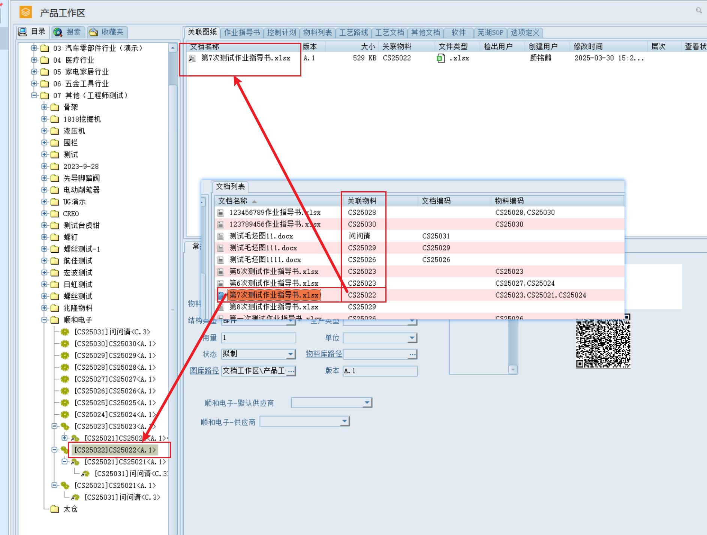Click document icon of 第6次测试作业指导书.xlsx
The width and height of the screenshot is (707, 535).
pyautogui.click(x=221, y=283)
